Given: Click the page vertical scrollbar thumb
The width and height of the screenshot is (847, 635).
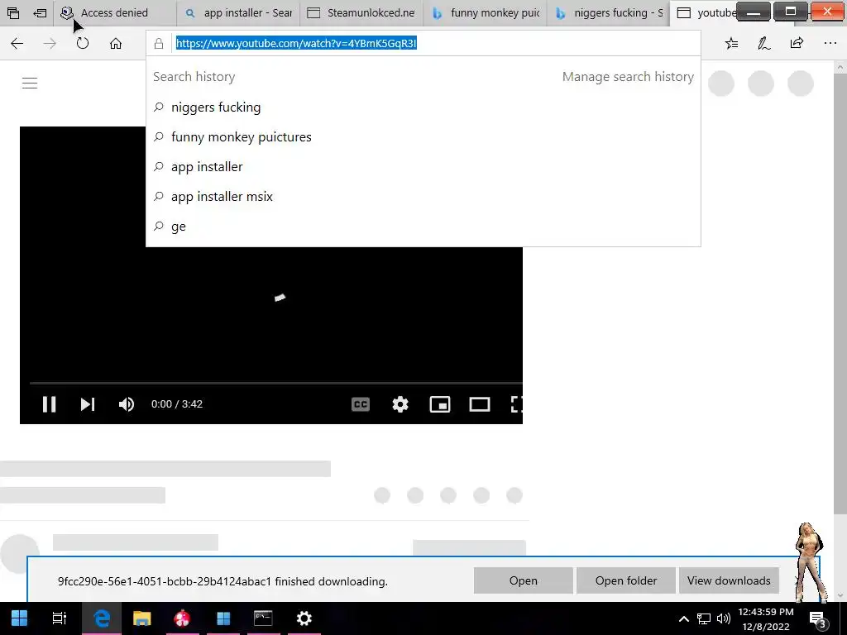Looking at the screenshot, I should click(840, 294).
